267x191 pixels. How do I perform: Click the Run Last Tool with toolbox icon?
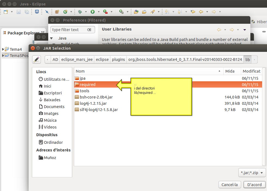[105, 12]
